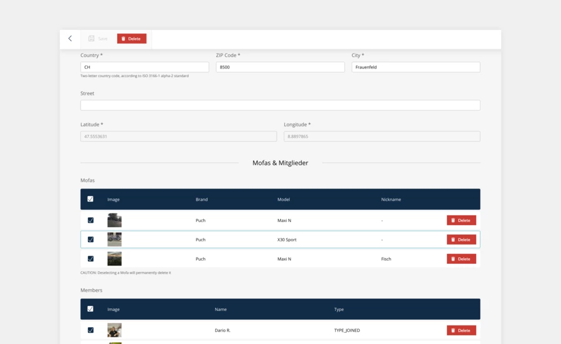Open the first Maxi N mofa thumbnail

click(x=114, y=220)
